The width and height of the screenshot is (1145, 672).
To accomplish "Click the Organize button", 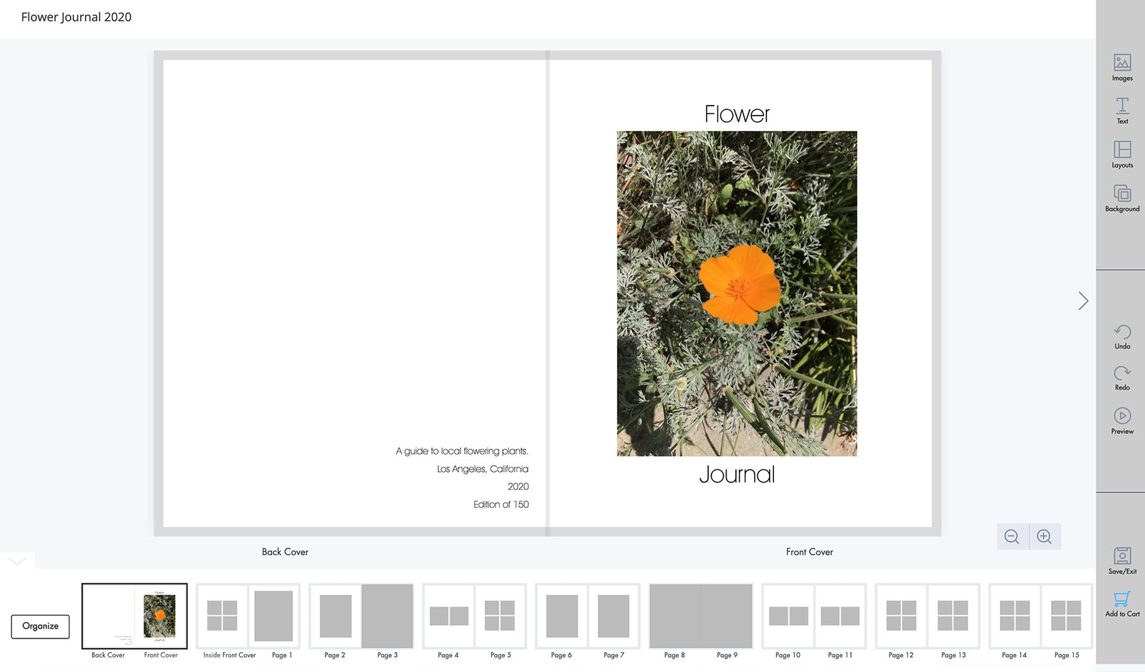I will coord(40,626).
